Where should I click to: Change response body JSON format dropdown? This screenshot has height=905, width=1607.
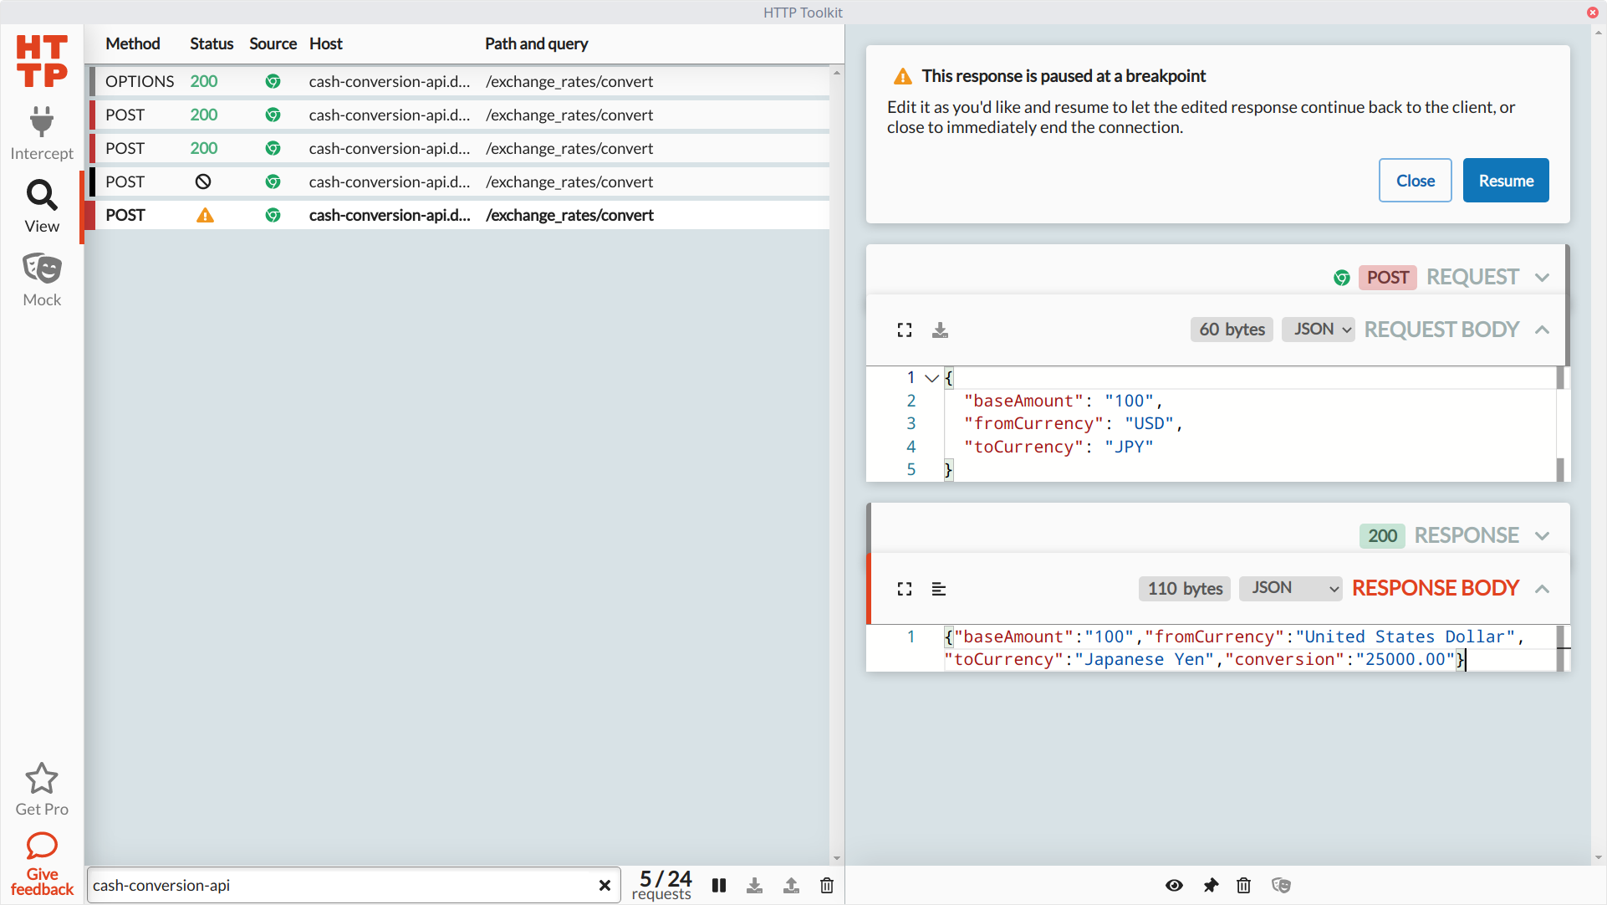[1290, 588]
